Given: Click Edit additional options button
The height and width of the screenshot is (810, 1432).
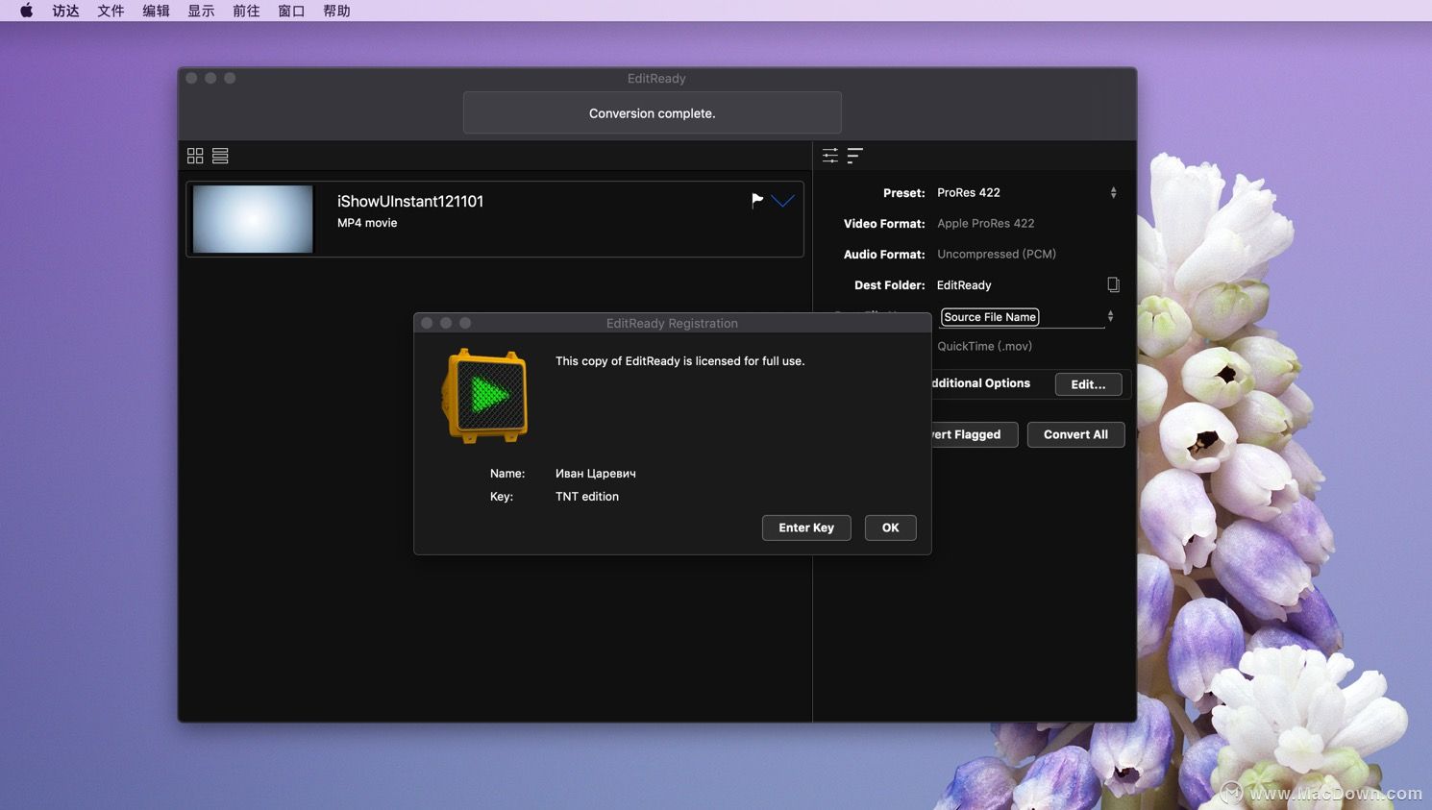Looking at the screenshot, I should pos(1088,384).
